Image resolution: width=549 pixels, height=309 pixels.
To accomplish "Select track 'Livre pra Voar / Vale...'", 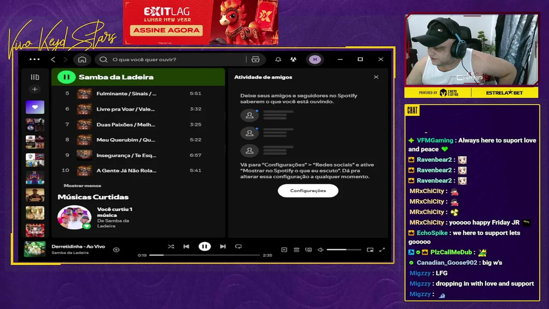I will pyautogui.click(x=126, y=109).
